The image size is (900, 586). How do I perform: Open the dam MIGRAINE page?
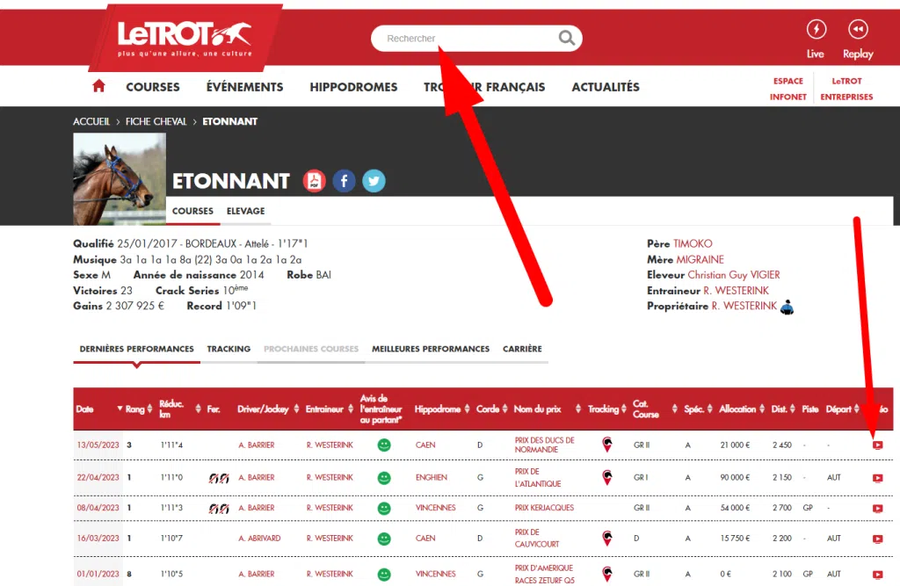(x=700, y=259)
